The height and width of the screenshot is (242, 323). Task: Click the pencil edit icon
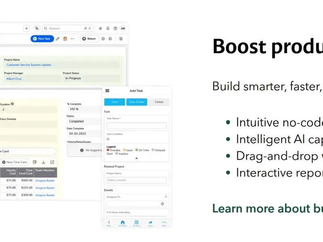(58, 39)
